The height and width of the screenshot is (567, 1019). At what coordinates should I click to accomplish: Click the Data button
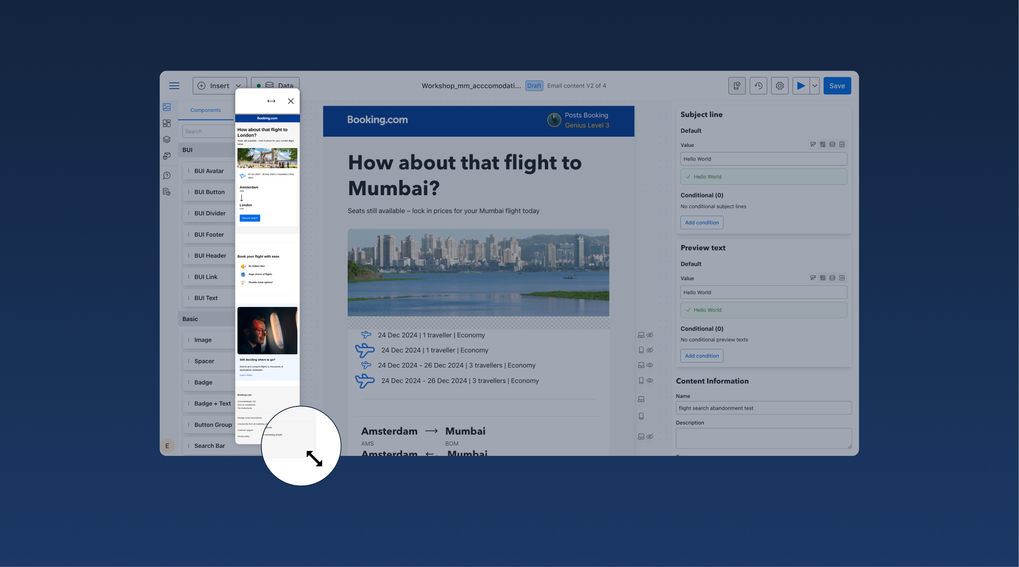click(275, 86)
